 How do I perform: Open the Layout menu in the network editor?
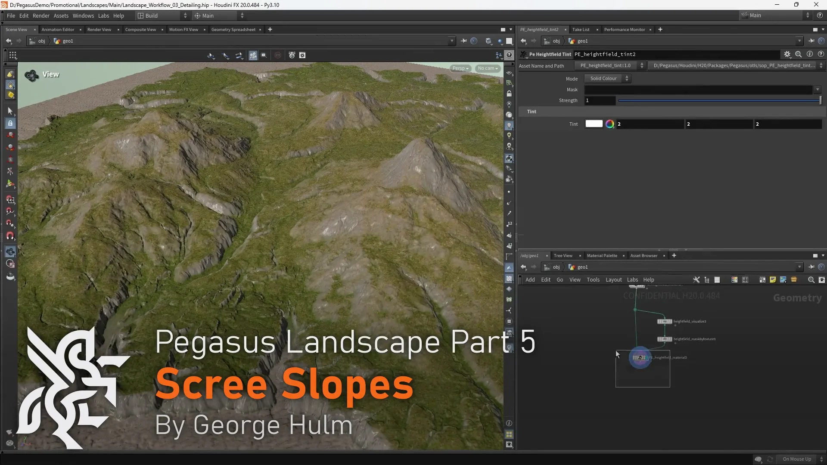[613, 279]
